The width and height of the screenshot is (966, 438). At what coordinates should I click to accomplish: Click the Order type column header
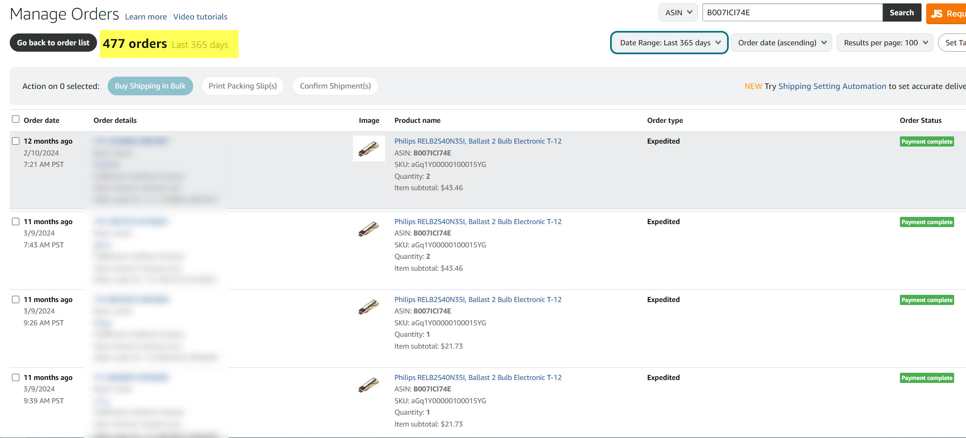click(x=665, y=120)
